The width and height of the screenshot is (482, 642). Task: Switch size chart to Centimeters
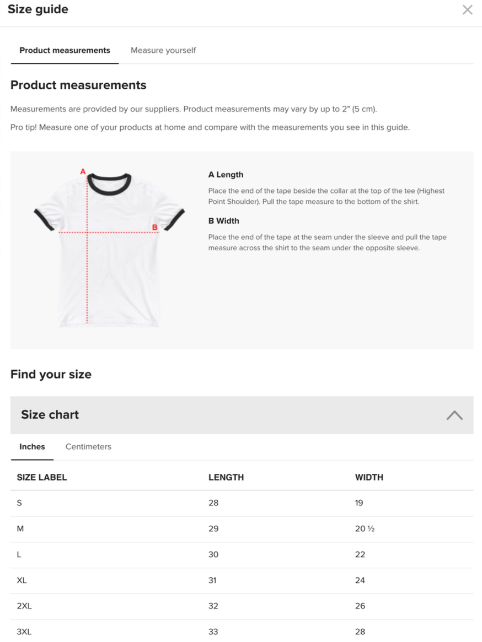88,447
